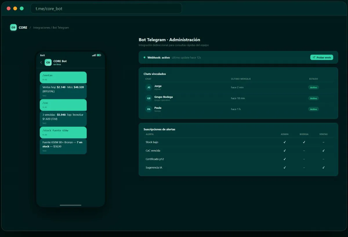Click Activo badge in Paula row
The height and width of the screenshot is (237, 348).
click(x=313, y=109)
